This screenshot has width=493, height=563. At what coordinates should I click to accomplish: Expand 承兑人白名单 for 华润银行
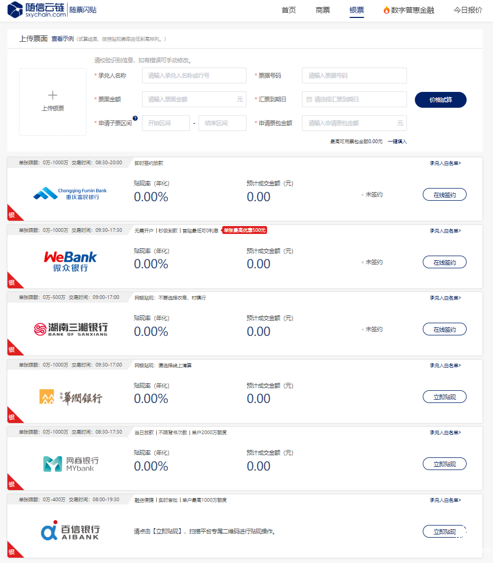point(445,365)
